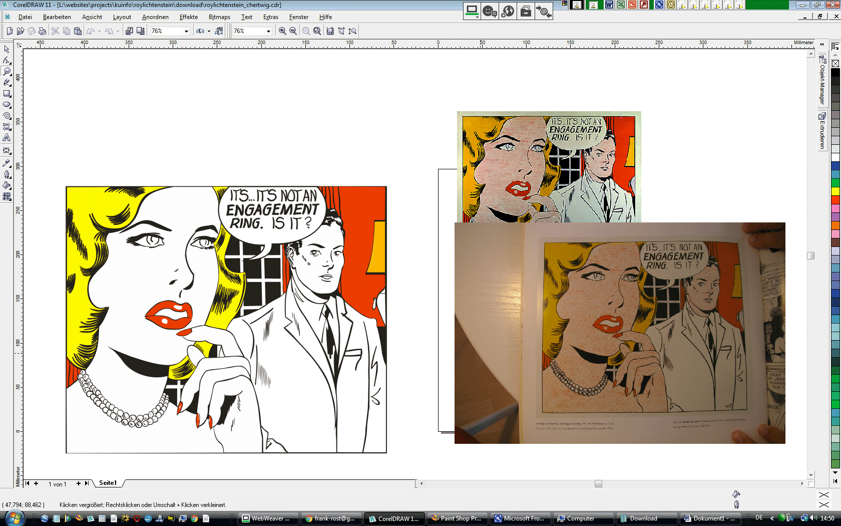
Task: Open the Hilfe menu
Action: tap(325, 17)
